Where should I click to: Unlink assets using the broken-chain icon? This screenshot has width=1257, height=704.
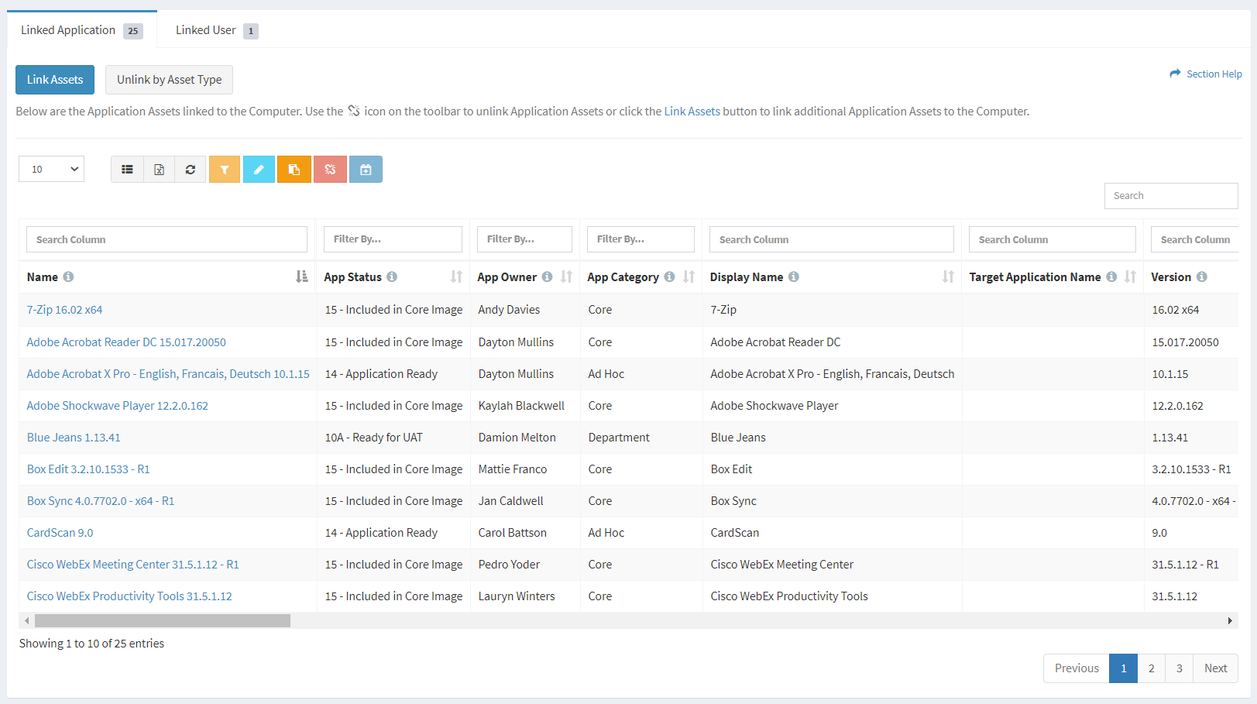coord(330,169)
